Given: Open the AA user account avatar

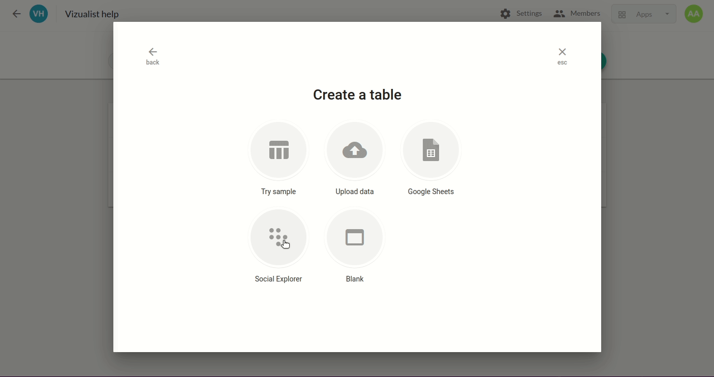Looking at the screenshot, I should [x=693, y=14].
